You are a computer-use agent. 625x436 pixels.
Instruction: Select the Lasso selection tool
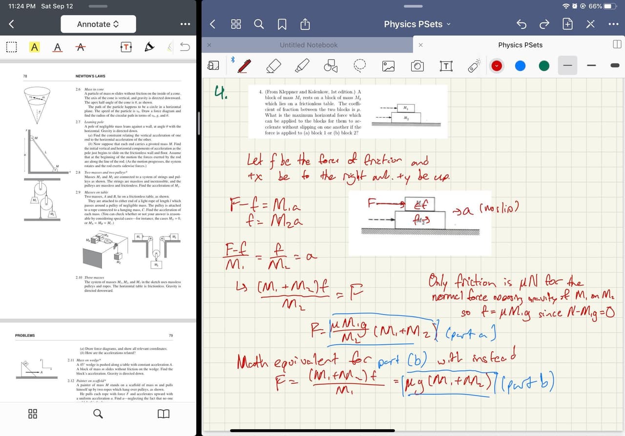(360, 65)
